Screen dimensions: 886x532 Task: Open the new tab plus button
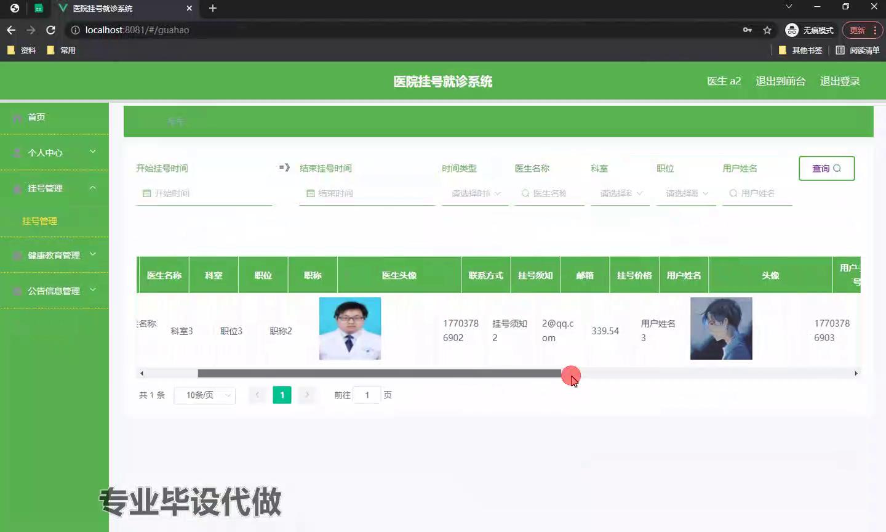[213, 9]
